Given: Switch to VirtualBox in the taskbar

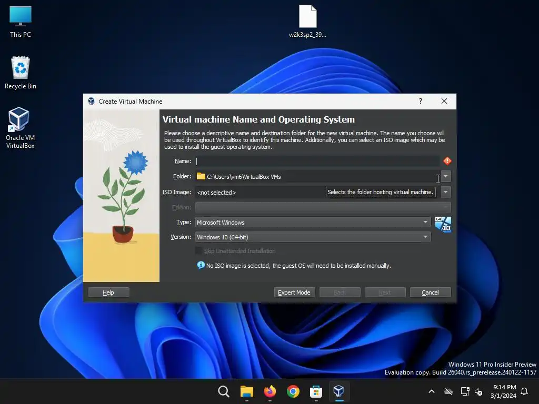Looking at the screenshot, I should point(339,391).
